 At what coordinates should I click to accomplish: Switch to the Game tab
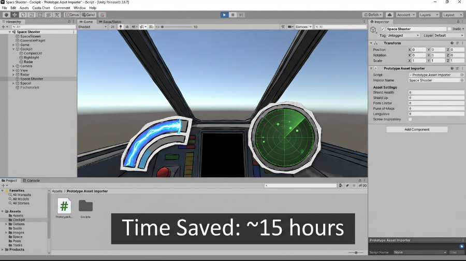click(86, 22)
